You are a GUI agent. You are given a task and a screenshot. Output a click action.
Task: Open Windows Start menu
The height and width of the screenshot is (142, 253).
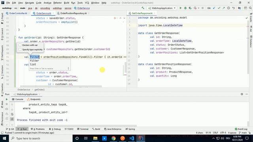pos(4,138)
